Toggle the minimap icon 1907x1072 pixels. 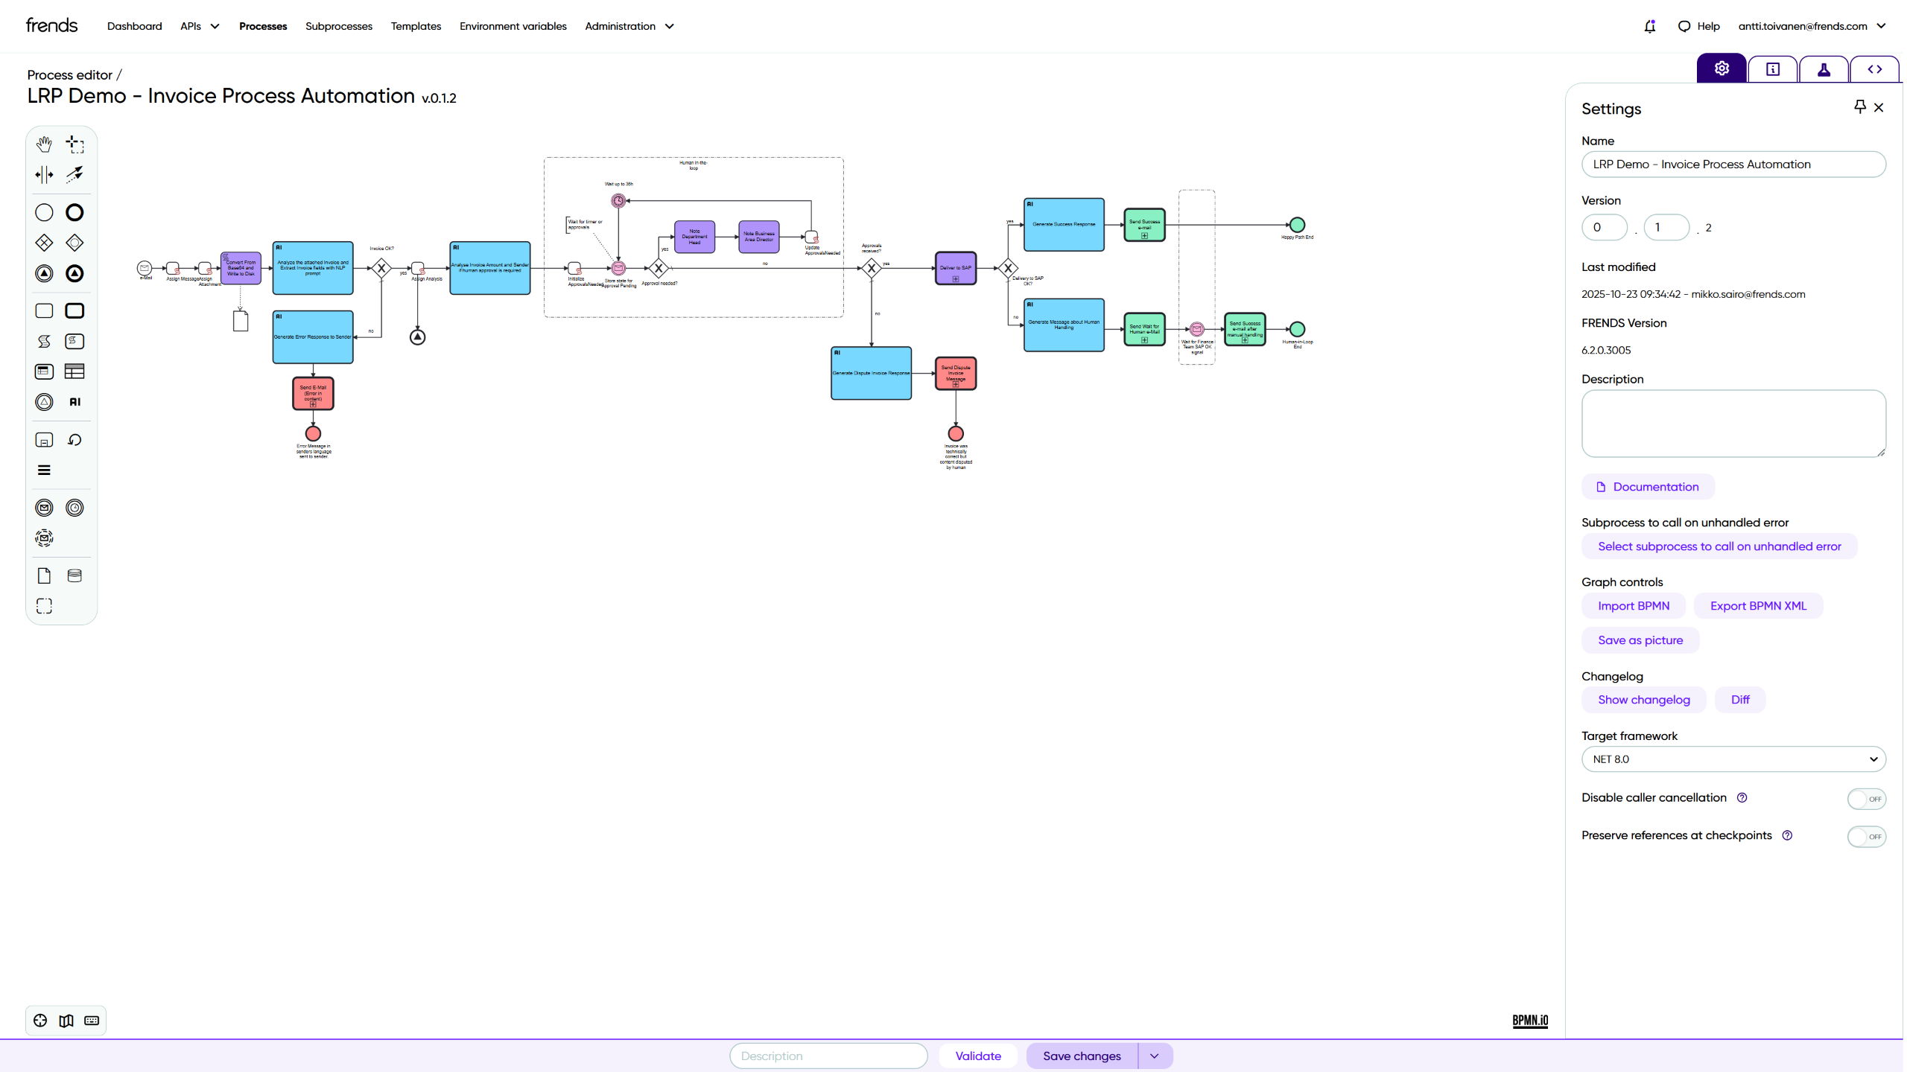tap(66, 1021)
